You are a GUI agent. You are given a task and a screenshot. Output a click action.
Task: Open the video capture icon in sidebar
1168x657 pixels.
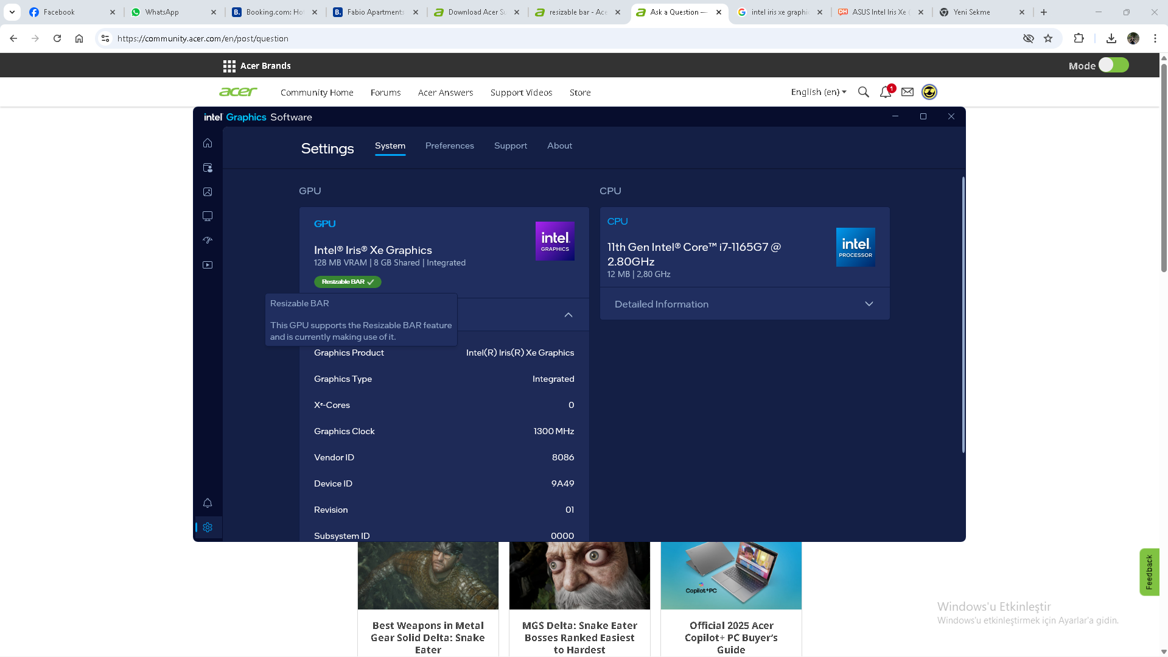(x=208, y=265)
